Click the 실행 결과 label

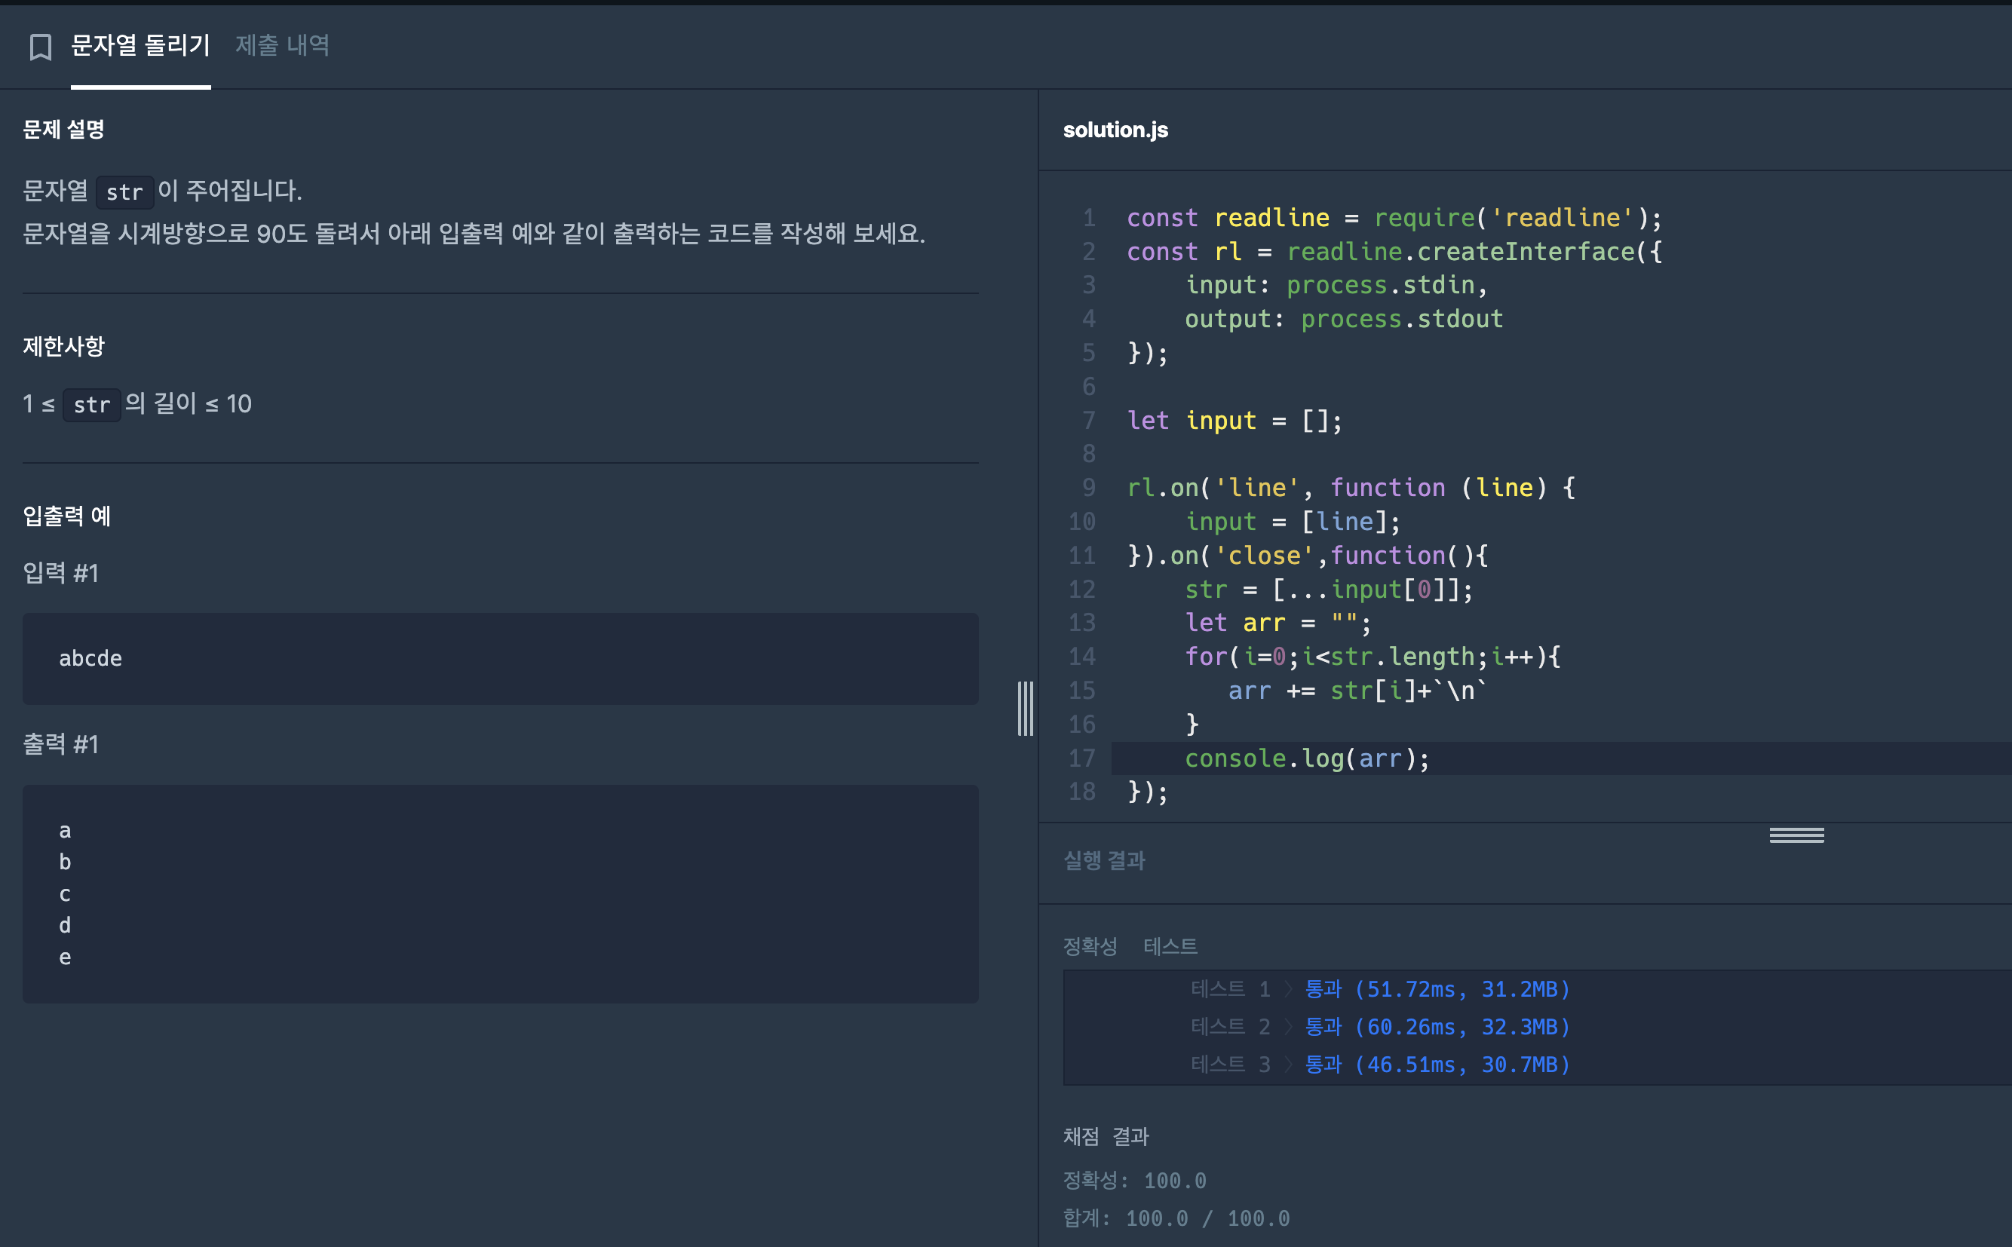point(1104,861)
